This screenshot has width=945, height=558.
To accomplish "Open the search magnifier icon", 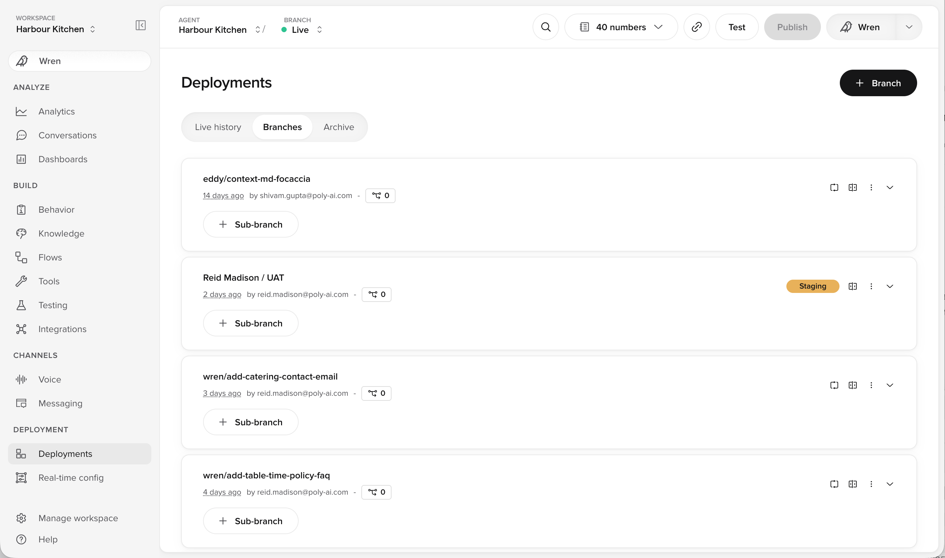I will tap(545, 27).
